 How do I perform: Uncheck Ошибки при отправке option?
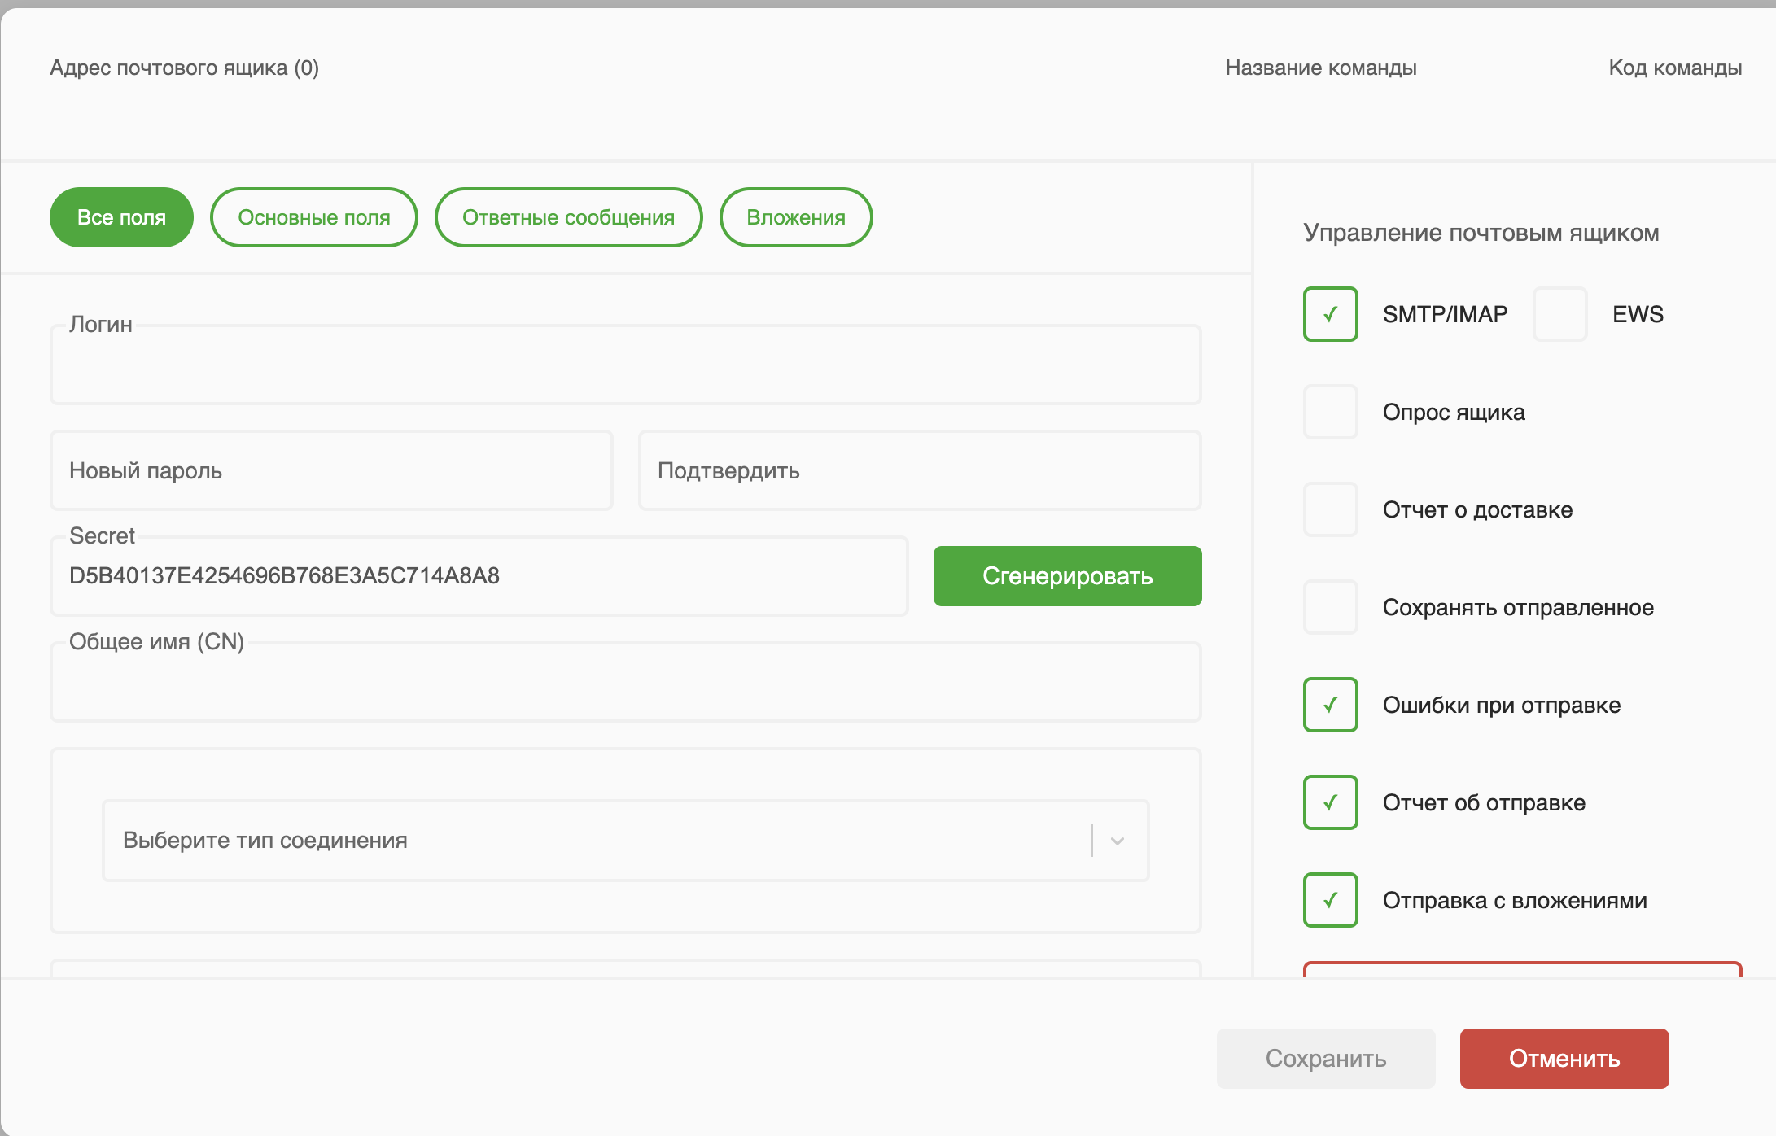tap(1330, 705)
